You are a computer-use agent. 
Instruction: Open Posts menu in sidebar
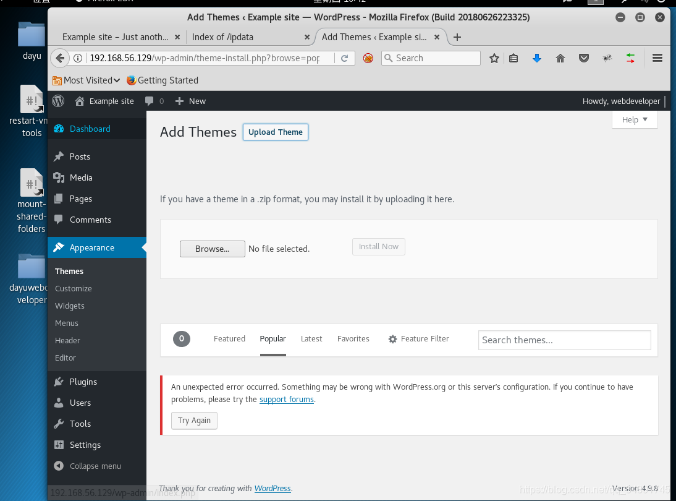point(97,156)
